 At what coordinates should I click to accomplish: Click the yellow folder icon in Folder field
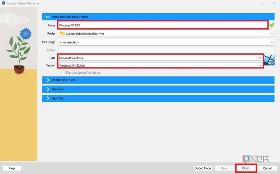(x=62, y=33)
